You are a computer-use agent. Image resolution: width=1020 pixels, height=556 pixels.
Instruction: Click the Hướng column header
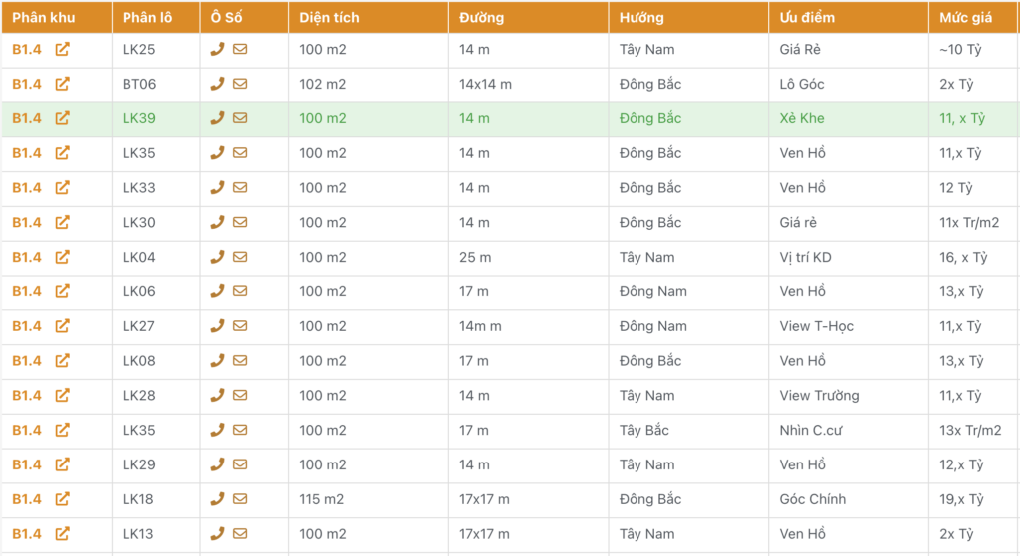(x=640, y=17)
